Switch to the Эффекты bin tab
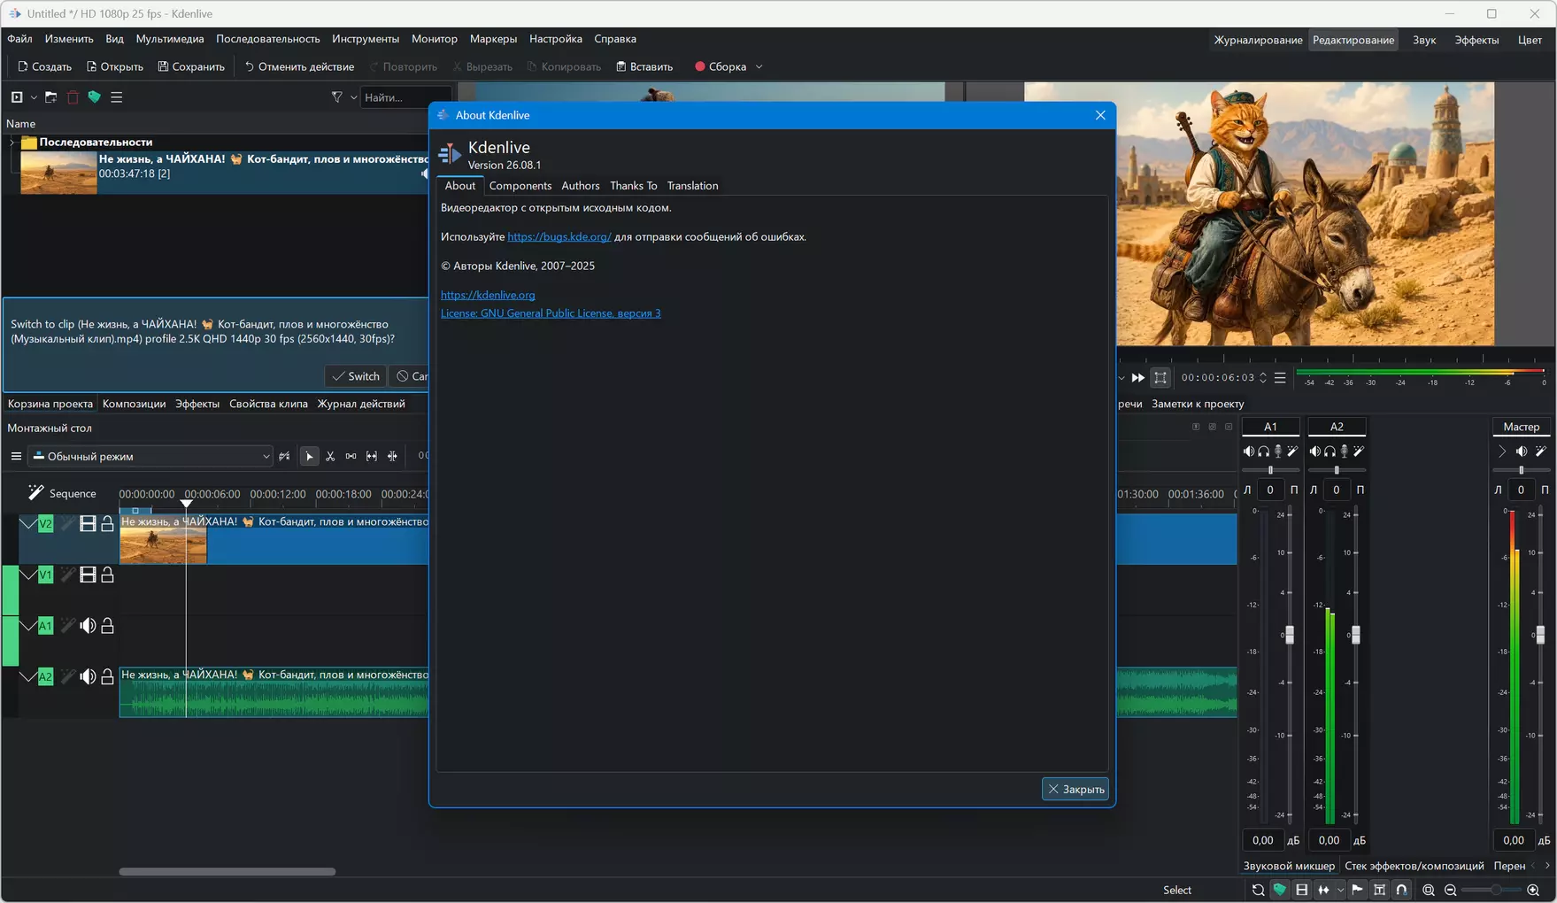 point(197,404)
